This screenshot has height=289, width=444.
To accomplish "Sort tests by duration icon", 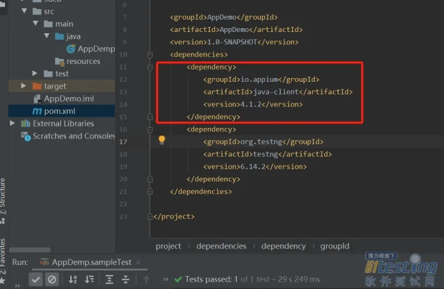I will tap(89, 279).
